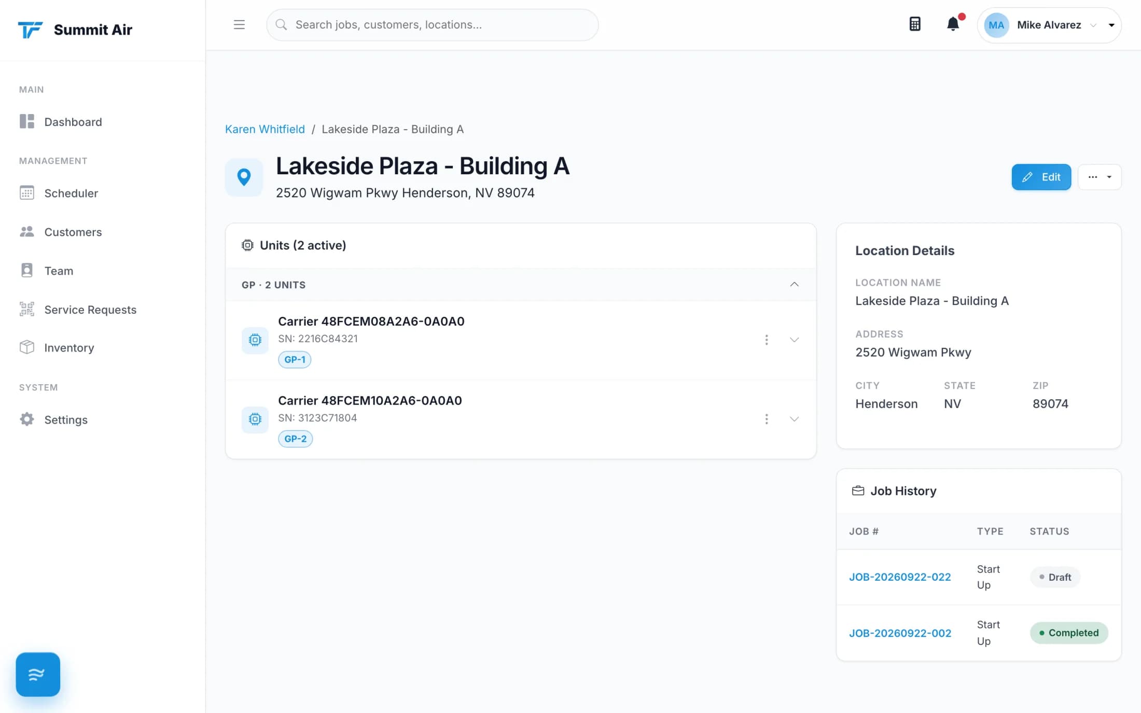Viewport: 1141px width, 713px height.
Task: Open Inventory in the sidebar
Action: [69, 347]
